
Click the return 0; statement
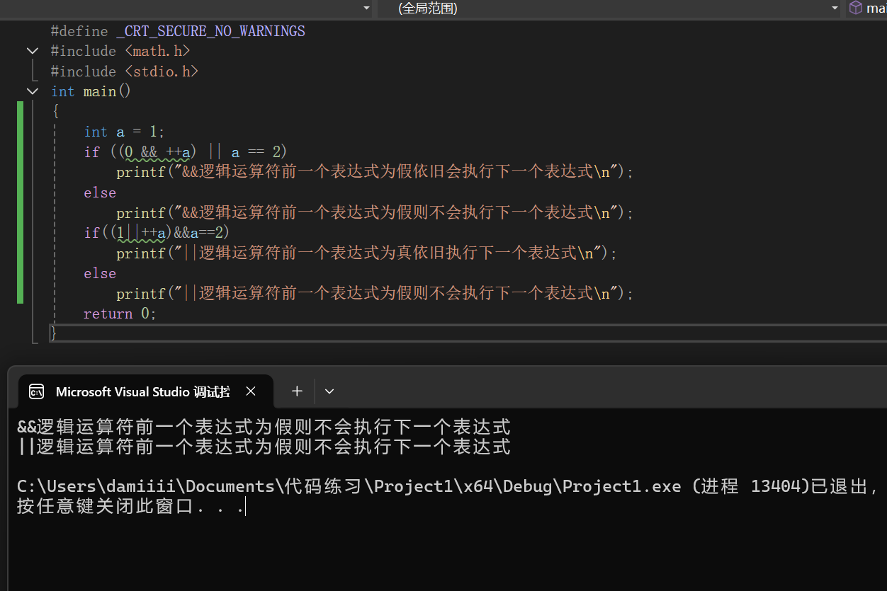click(x=120, y=314)
